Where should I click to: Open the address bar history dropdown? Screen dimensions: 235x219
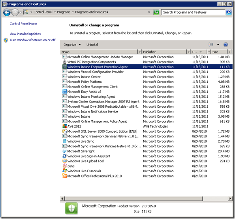(x=149, y=12)
